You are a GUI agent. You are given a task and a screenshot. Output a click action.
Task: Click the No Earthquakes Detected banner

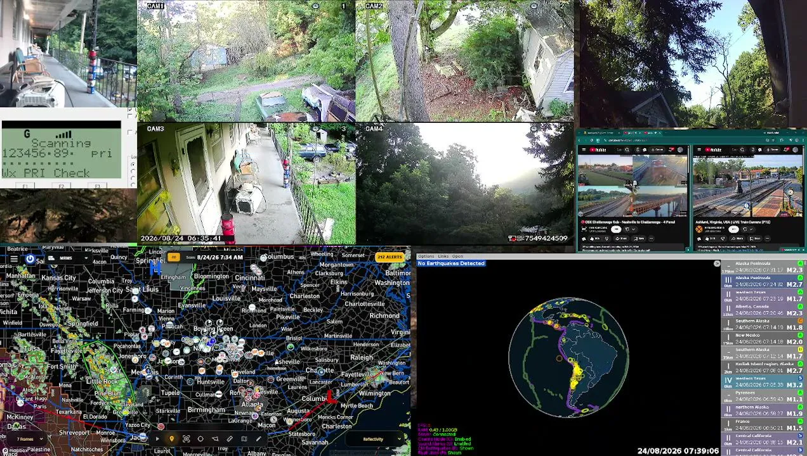[451, 263]
